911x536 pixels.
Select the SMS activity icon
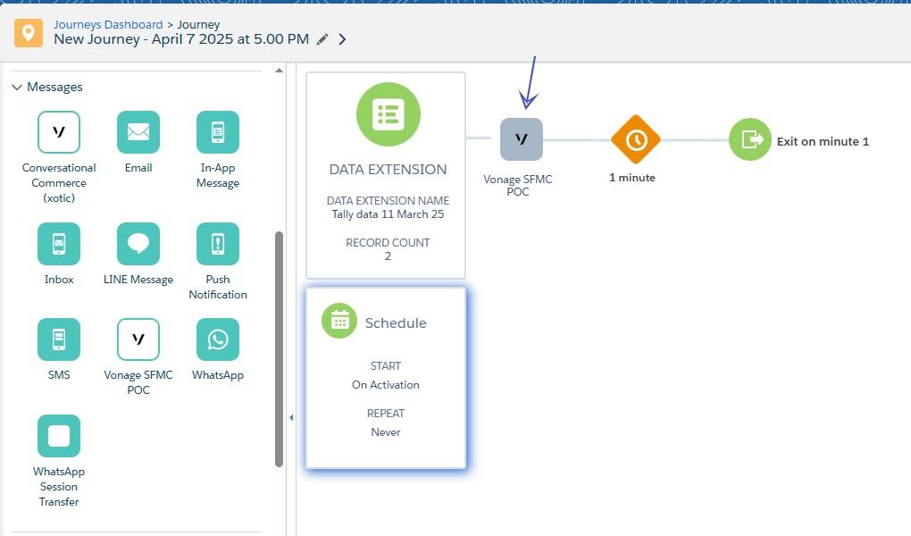tap(59, 339)
